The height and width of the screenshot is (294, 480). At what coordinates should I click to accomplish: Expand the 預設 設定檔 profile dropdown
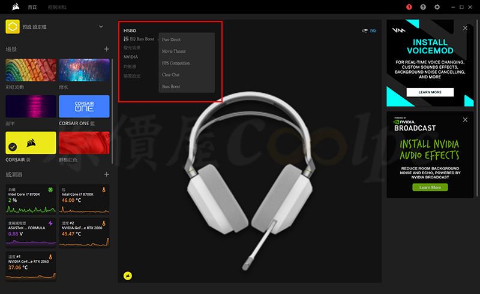[x=101, y=26]
